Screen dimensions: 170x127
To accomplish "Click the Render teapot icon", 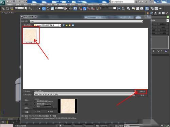I will tap(160, 8).
